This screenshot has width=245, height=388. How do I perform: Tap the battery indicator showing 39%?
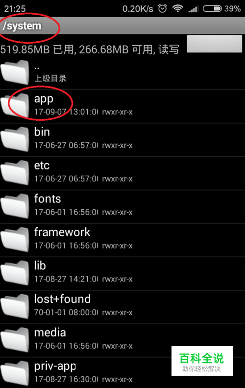click(221, 9)
